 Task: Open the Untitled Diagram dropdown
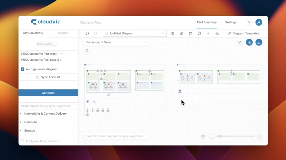click(135, 33)
